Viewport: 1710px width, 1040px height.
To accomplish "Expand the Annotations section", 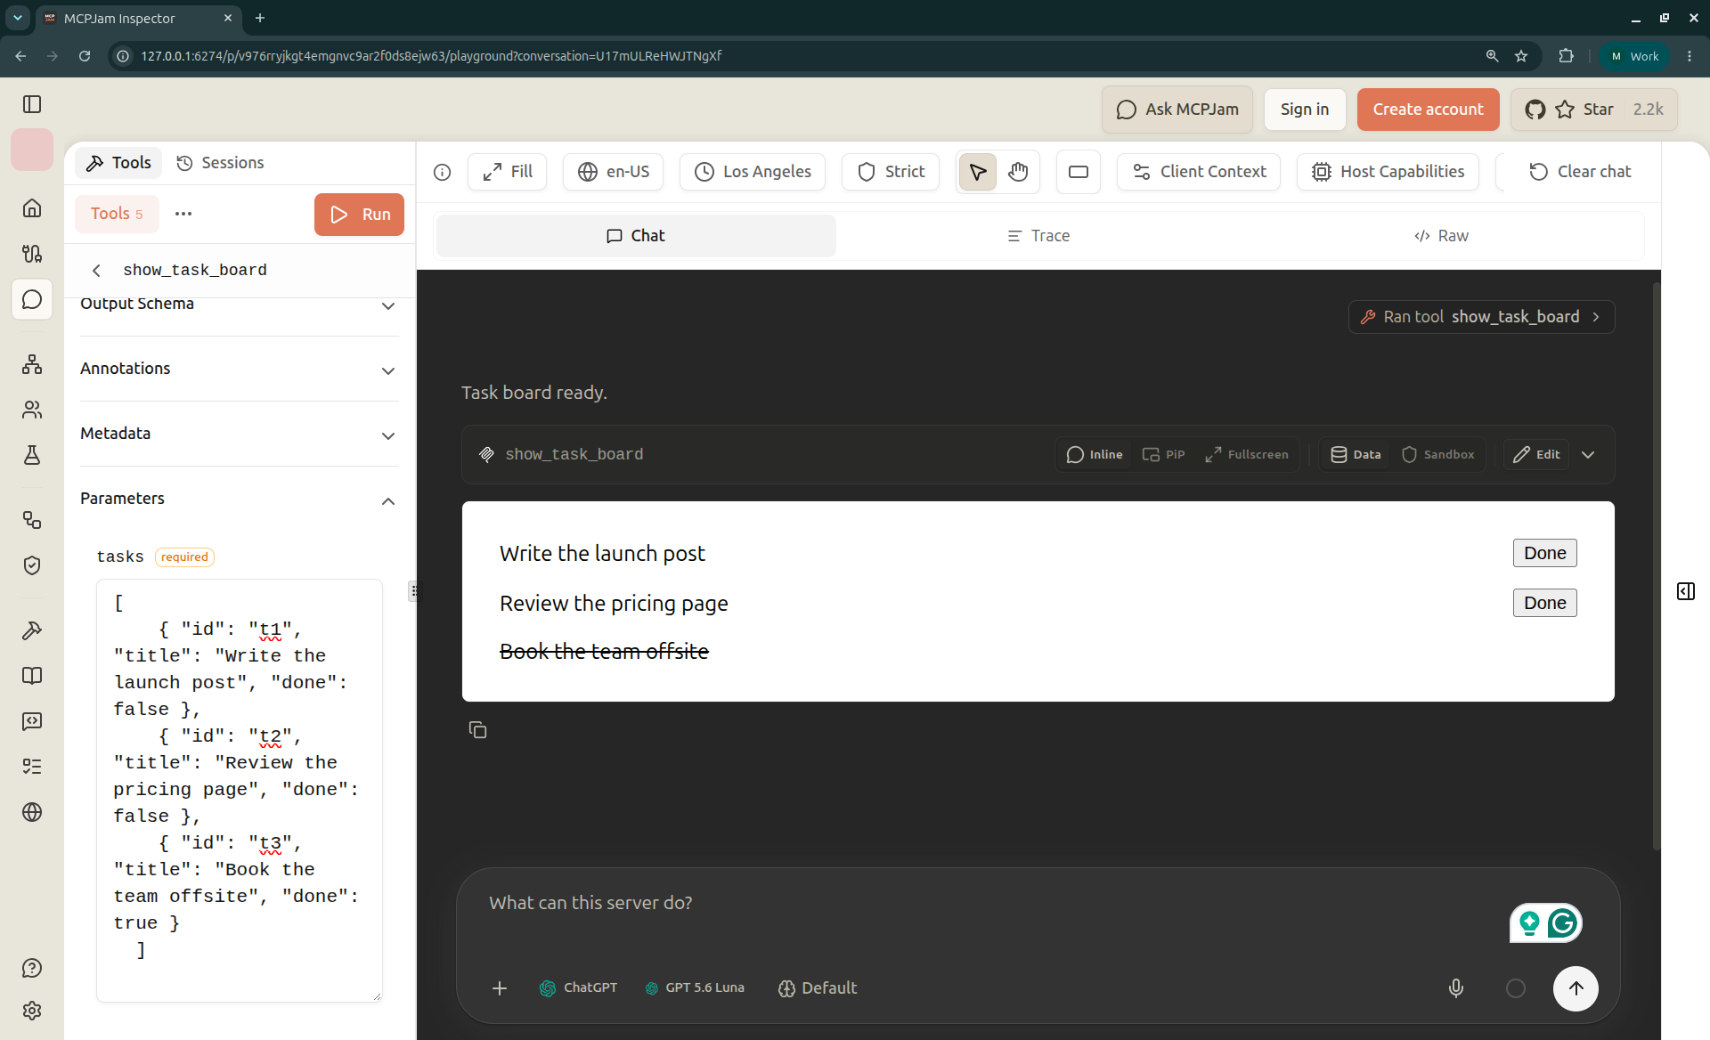I will point(240,369).
